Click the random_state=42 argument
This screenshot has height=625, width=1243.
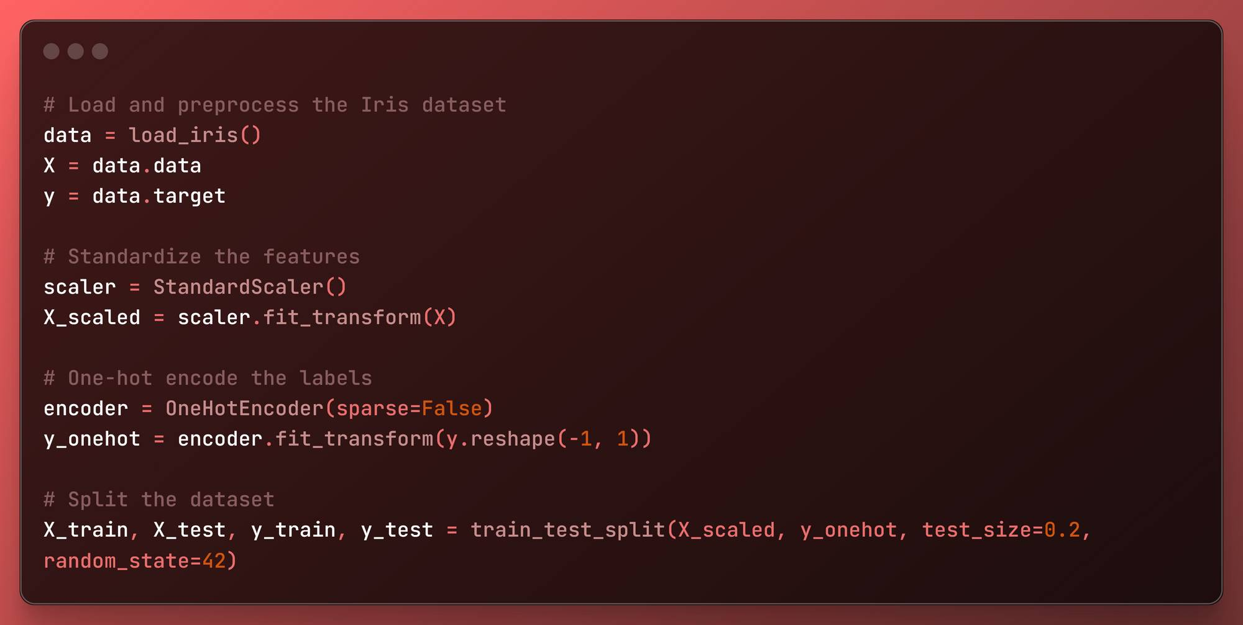pos(134,561)
